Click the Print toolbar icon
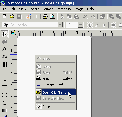The height and width of the screenshot is (117, 122). coord(45,17)
